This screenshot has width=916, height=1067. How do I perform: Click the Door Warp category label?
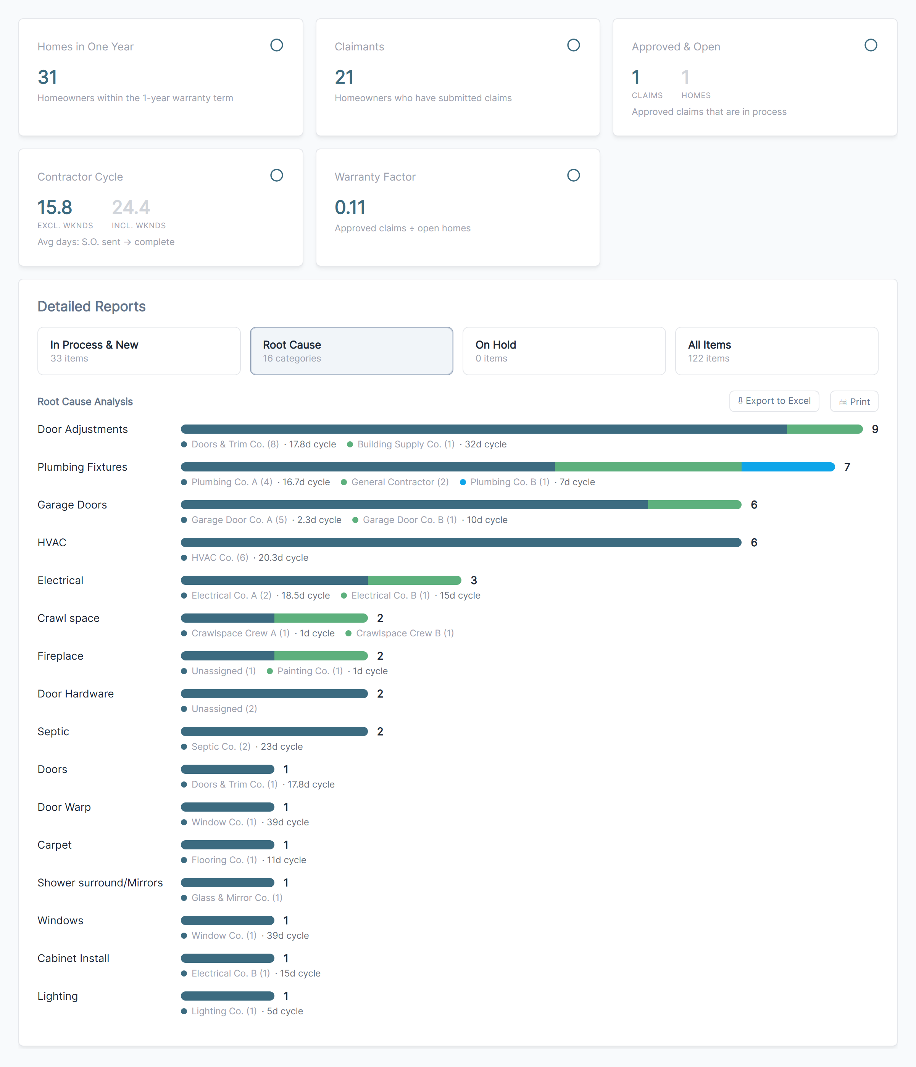click(x=64, y=807)
